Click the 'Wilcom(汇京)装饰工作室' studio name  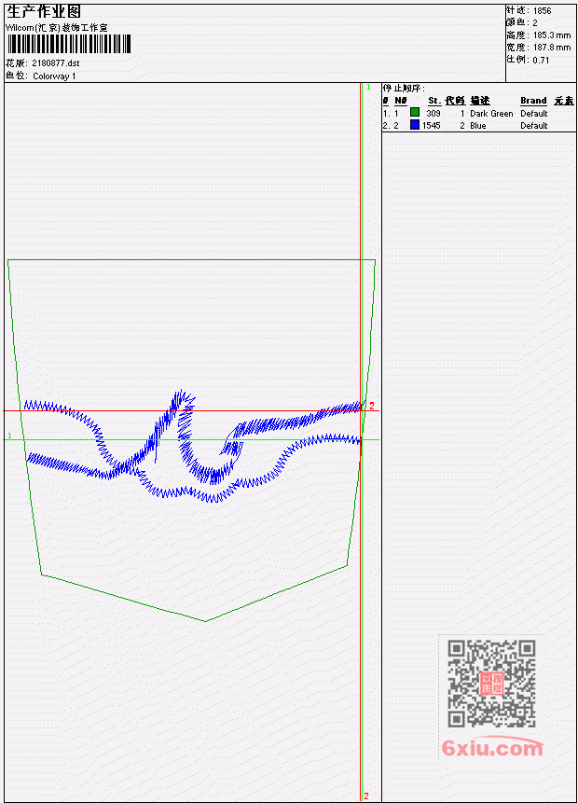pyautogui.click(x=56, y=28)
